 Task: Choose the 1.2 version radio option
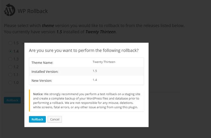pos(10,67)
